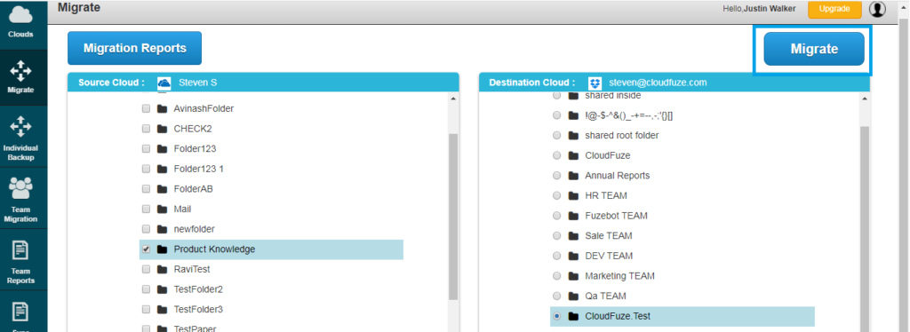Click the Product Knowledge folder icon
Image resolution: width=910 pixels, height=332 pixels.
coord(162,249)
